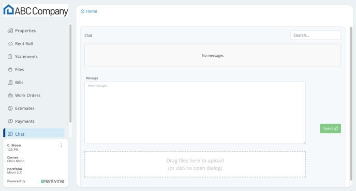The image size is (356, 191).
Task: Focus the chat Search field
Action: [x=315, y=35]
